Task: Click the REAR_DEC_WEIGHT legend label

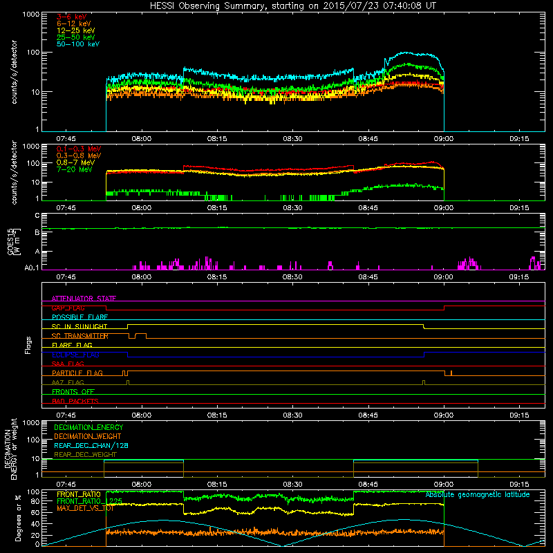Action: pyautogui.click(x=85, y=455)
